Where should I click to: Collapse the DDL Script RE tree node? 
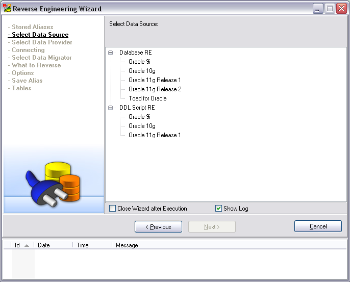click(x=111, y=108)
